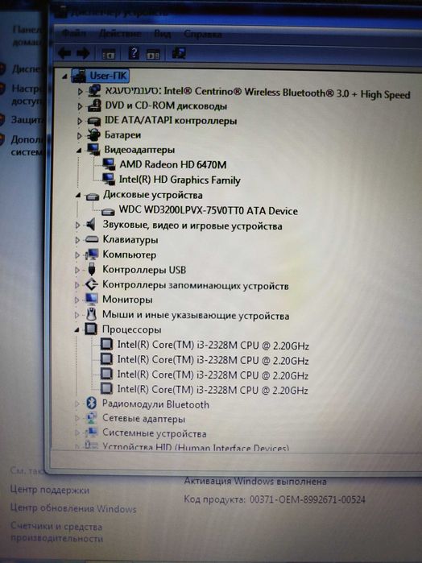
Task: Select the last i3-2328M CPU entry
Action: 213,390
